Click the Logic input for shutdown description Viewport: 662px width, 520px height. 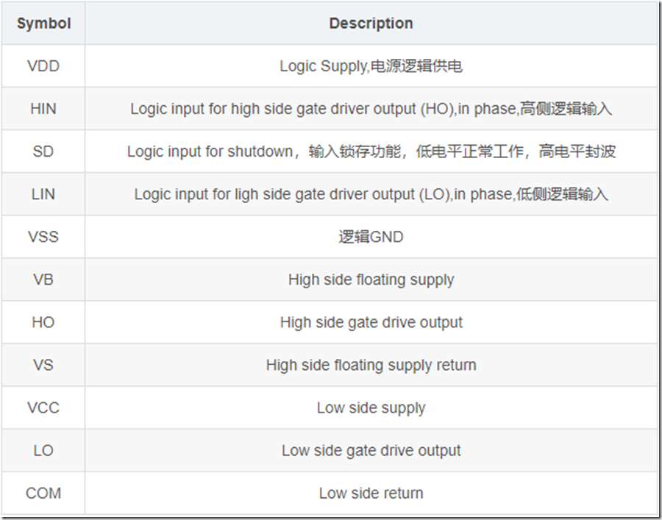[x=371, y=152]
